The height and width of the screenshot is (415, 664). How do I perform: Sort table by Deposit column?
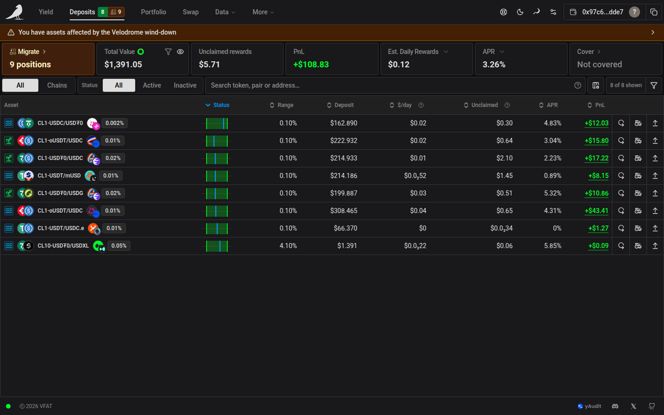[340, 105]
